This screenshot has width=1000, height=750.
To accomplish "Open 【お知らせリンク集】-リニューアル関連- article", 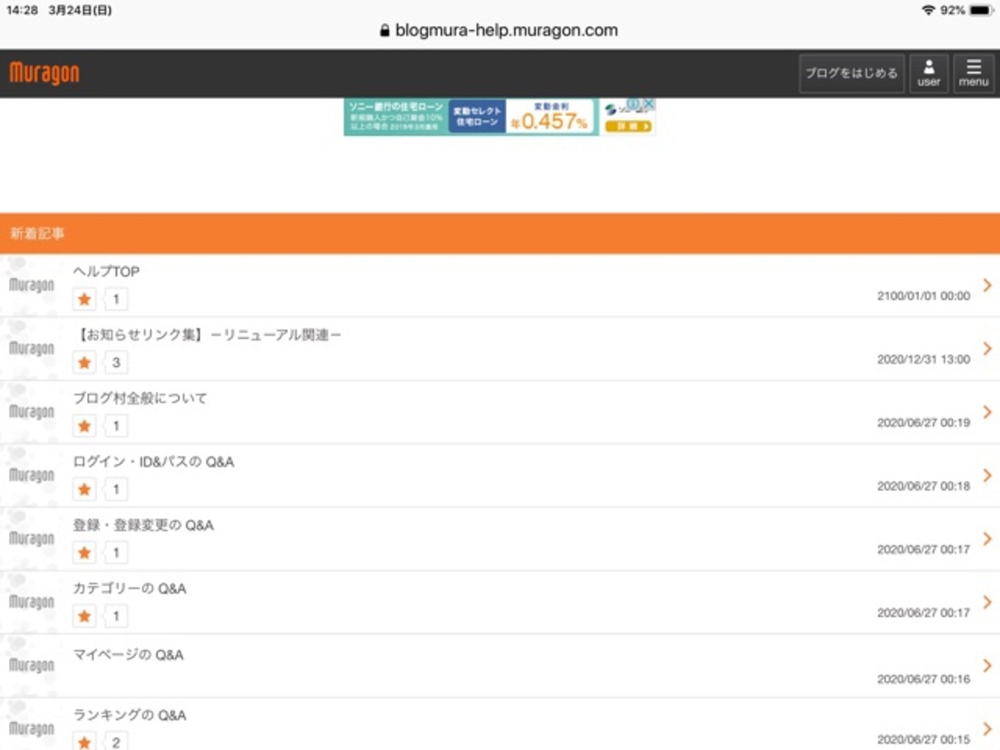I will (x=208, y=335).
